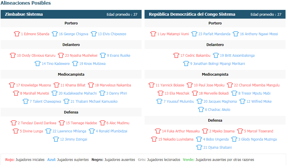Open player link Bobo Ungenda
This screenshot has width=287, height=165.
[216, 139]
